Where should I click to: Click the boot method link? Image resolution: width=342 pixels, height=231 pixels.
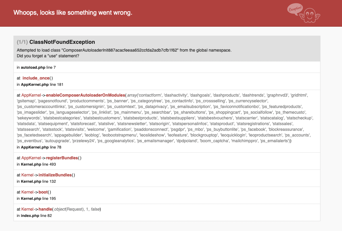point(43,192)
